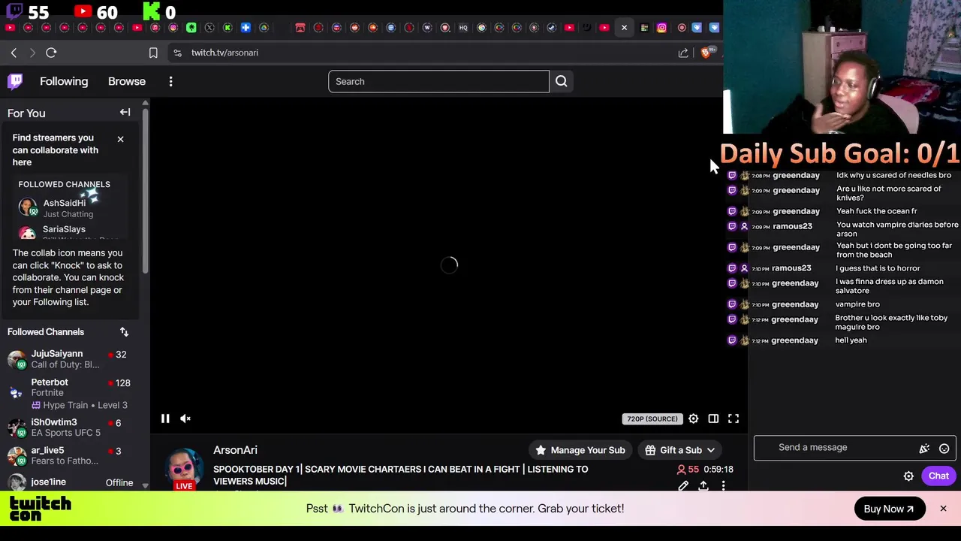
Task: Open the bits cheer icon in chat
Action: coord(924,449)
